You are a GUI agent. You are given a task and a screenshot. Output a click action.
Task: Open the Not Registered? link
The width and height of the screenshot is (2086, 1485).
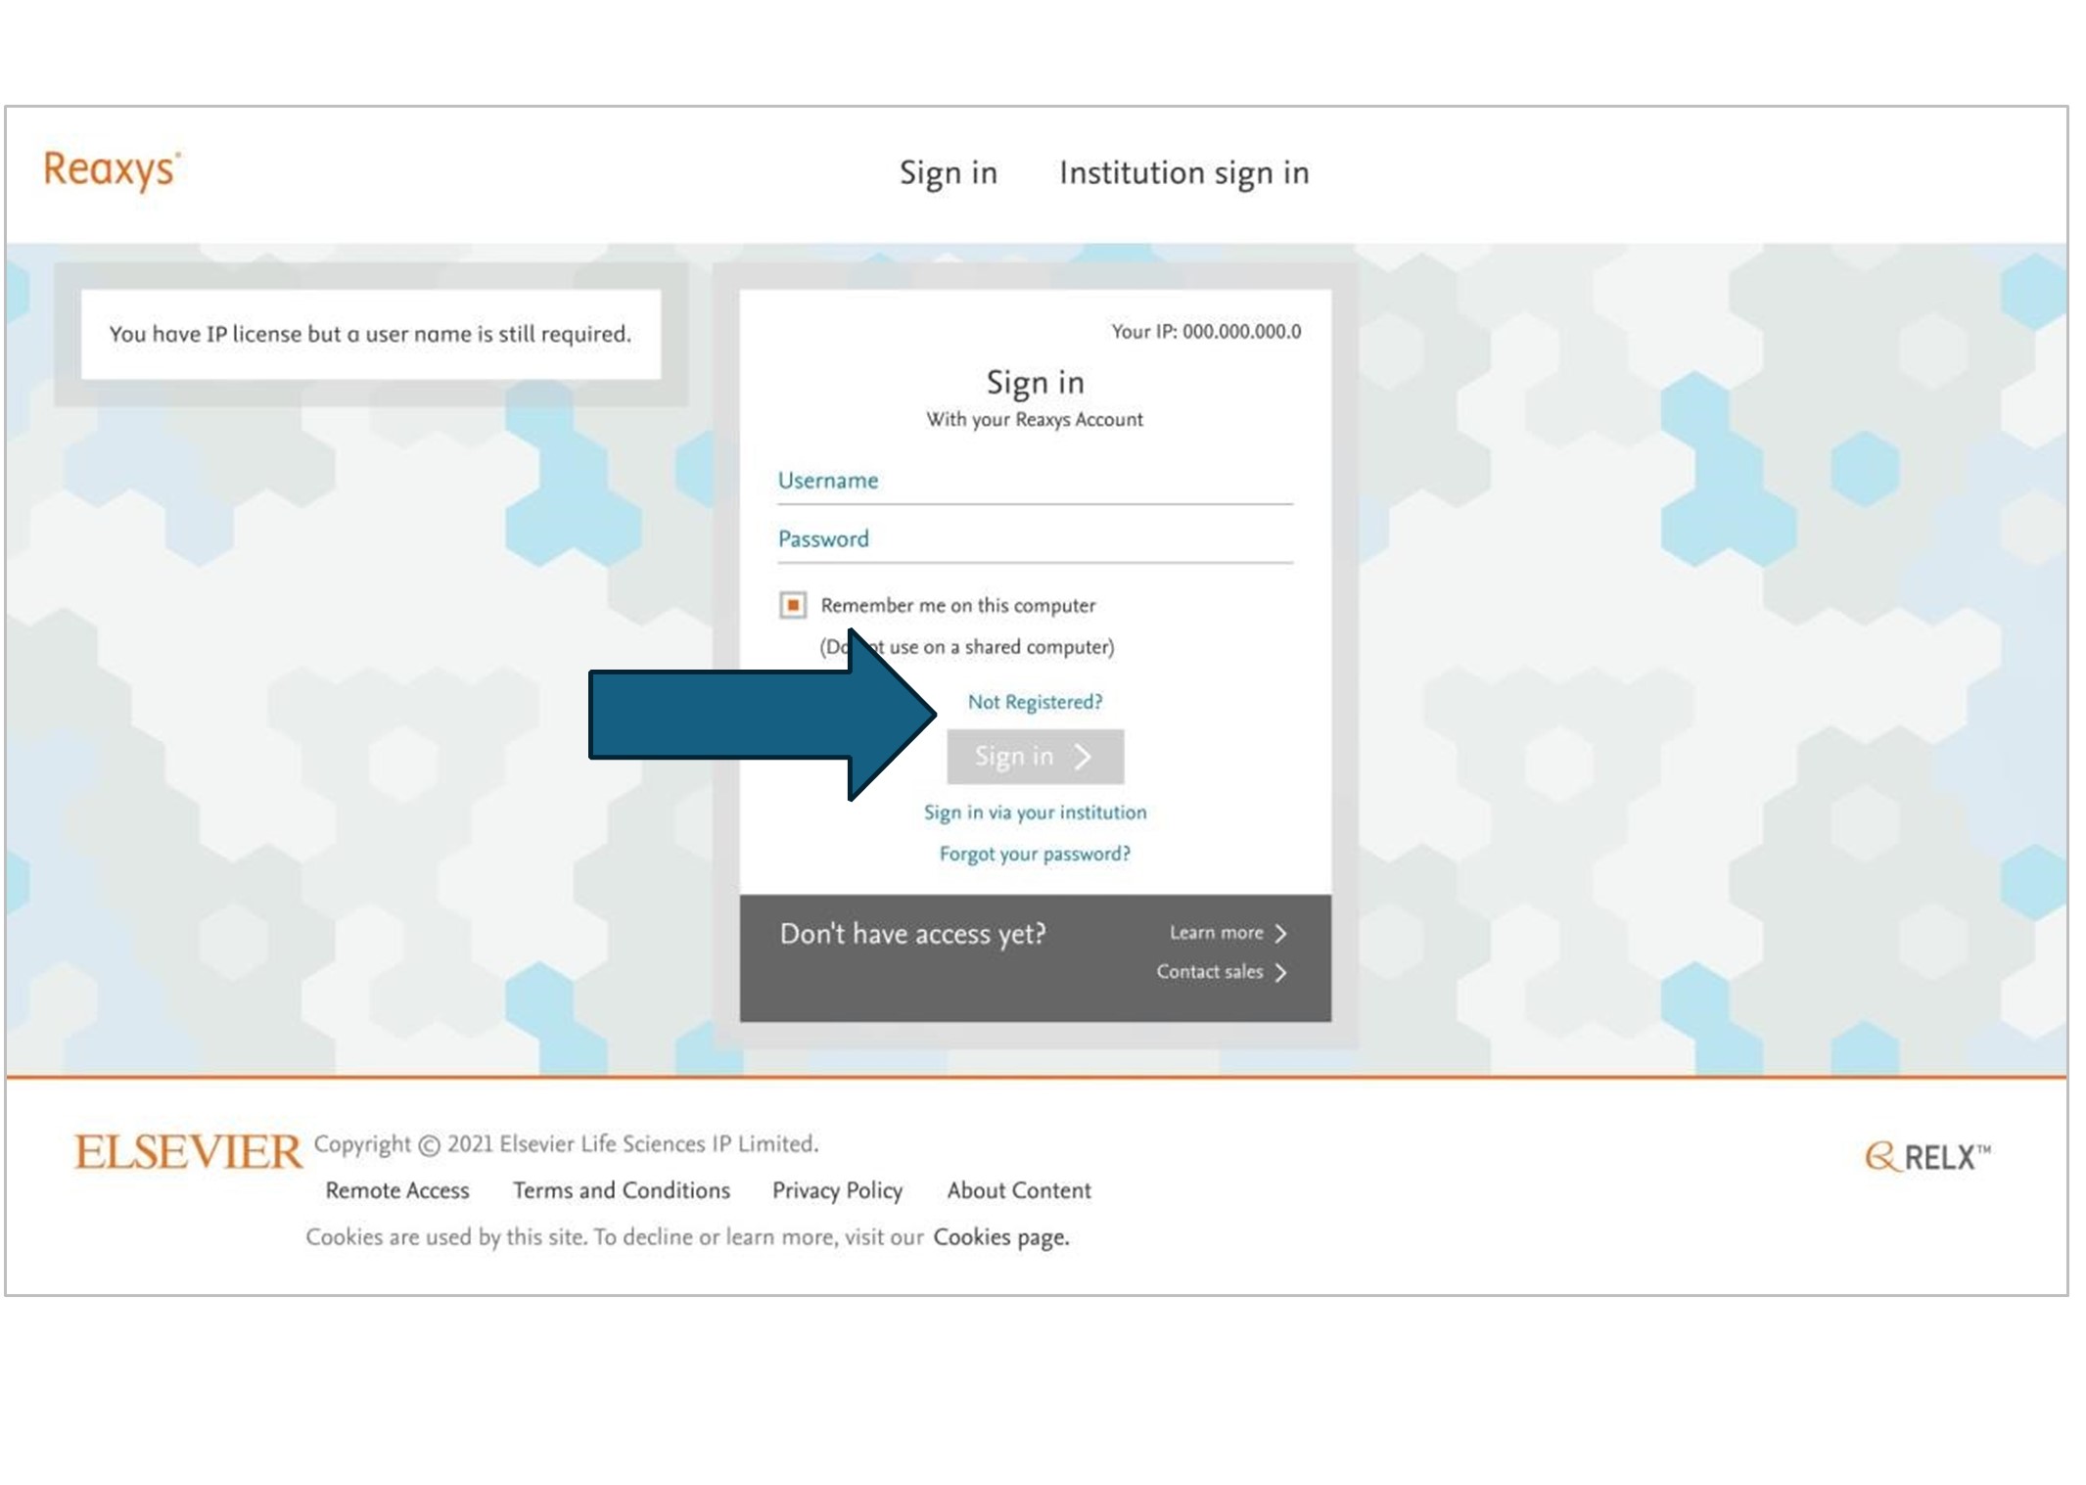(x=1034, y=701)
